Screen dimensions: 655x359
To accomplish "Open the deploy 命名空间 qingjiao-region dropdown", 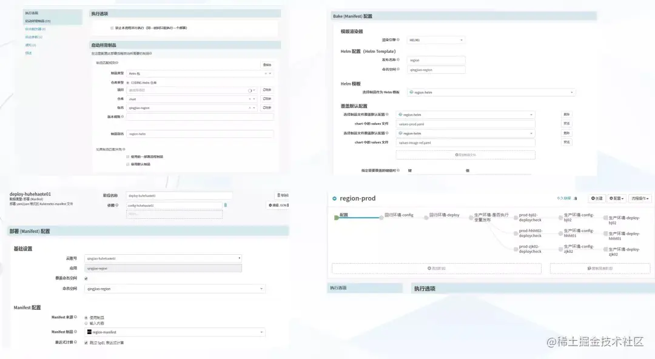I will click(175, 289).
